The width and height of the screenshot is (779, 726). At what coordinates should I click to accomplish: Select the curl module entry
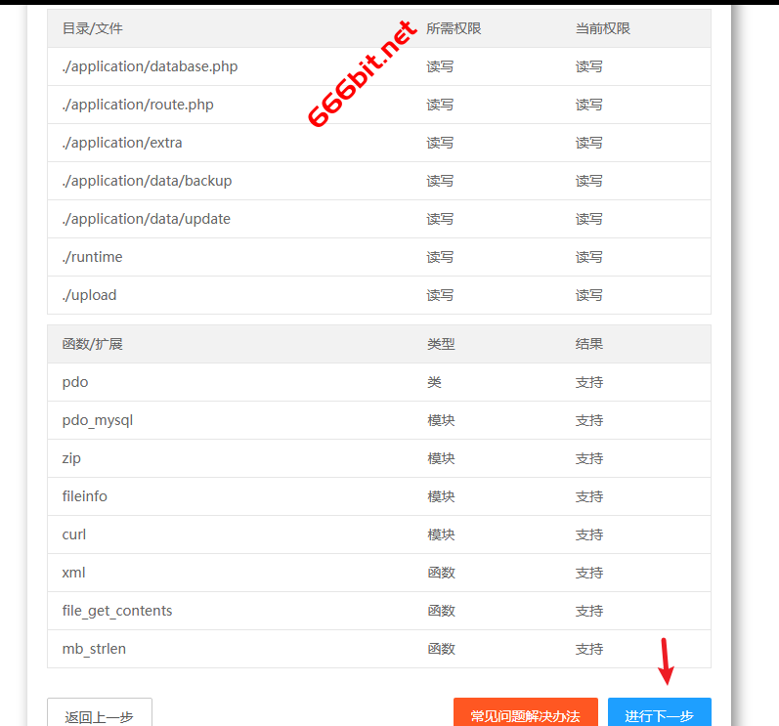coord(74,534)
